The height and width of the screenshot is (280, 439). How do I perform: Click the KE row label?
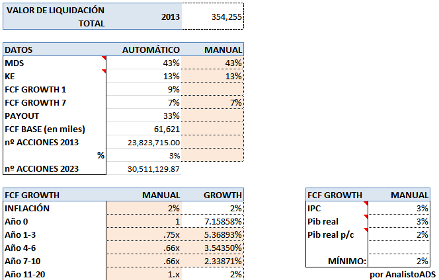click(10, 76)
